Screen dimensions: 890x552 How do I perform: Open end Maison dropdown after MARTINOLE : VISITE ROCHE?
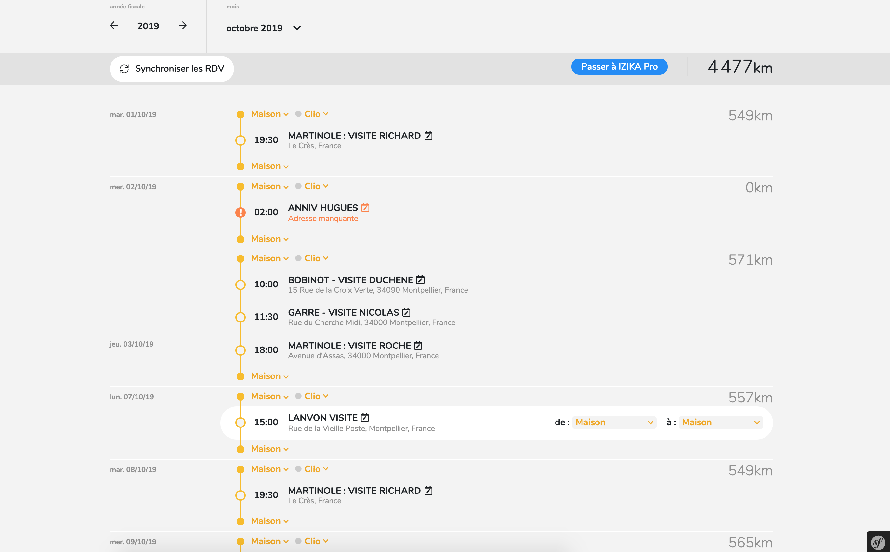270,376
